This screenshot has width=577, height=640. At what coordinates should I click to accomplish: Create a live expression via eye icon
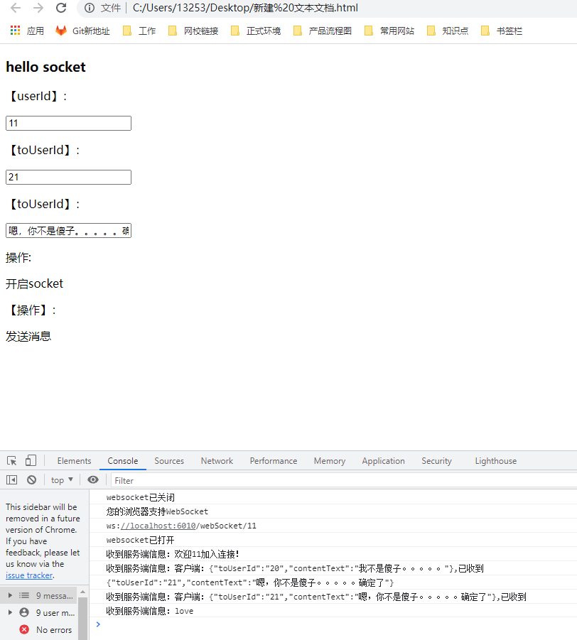92,479
